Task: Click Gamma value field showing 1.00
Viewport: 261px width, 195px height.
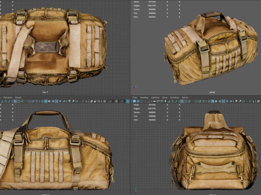Action: pyautogui.click(x=122, y=101)
